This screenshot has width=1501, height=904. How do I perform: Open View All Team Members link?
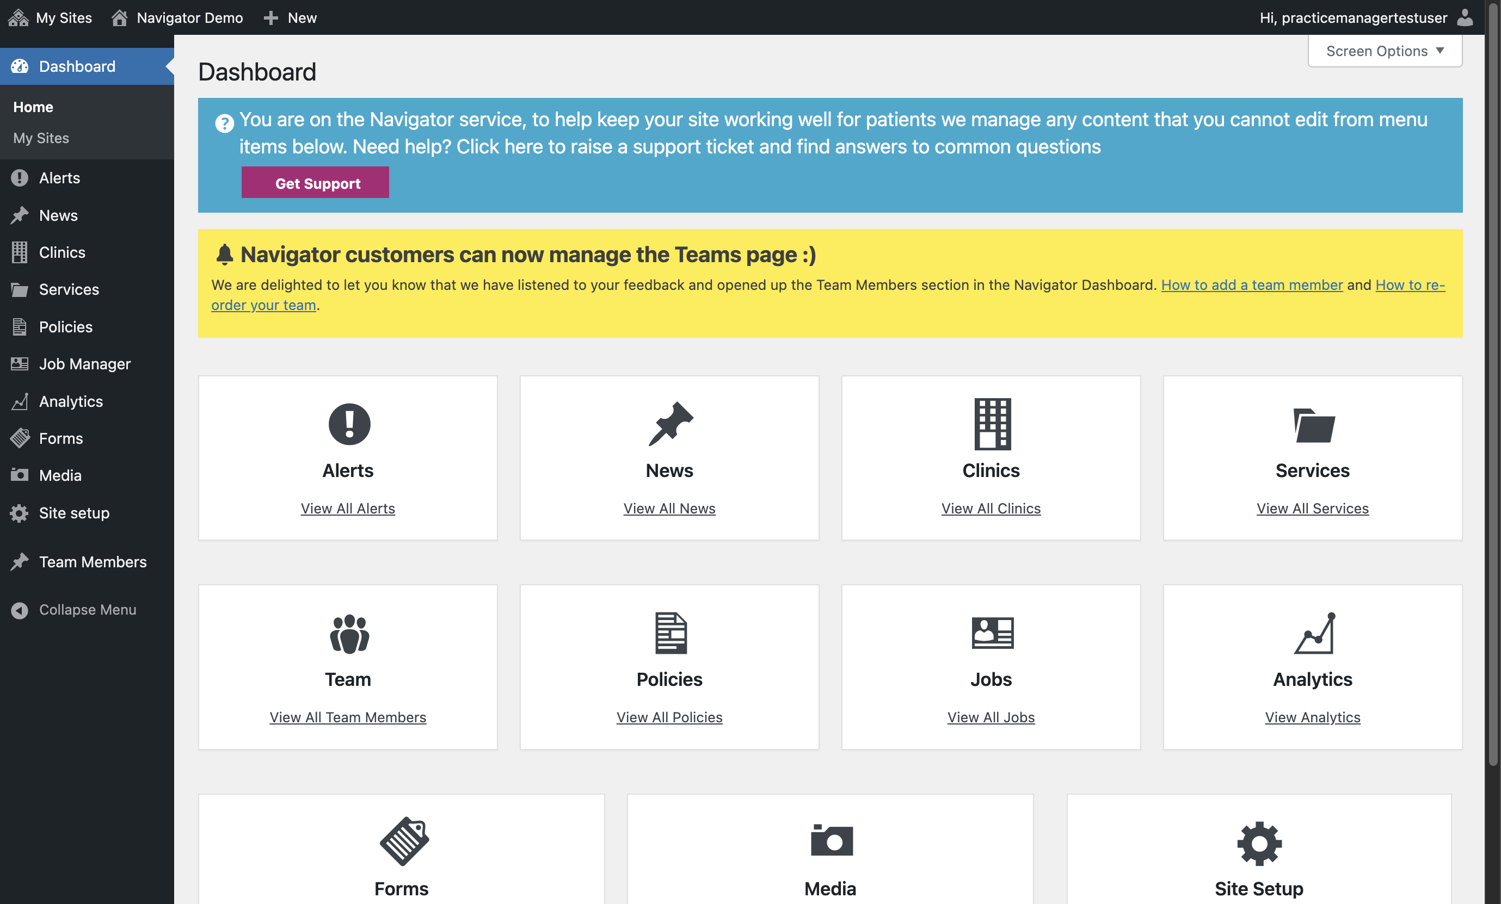pos(347,717)
